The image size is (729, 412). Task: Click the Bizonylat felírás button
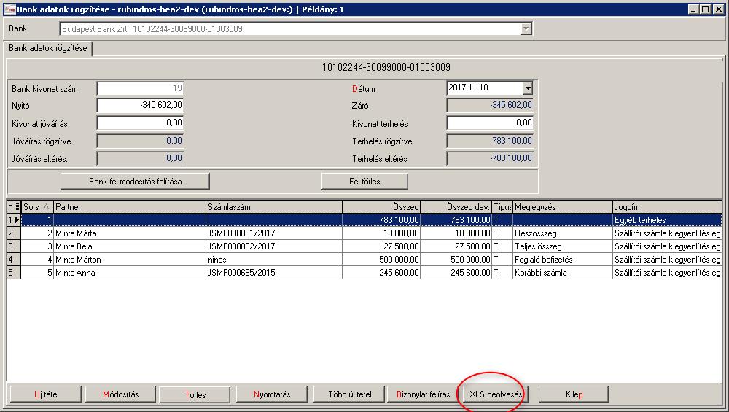[x=423, y=394]
